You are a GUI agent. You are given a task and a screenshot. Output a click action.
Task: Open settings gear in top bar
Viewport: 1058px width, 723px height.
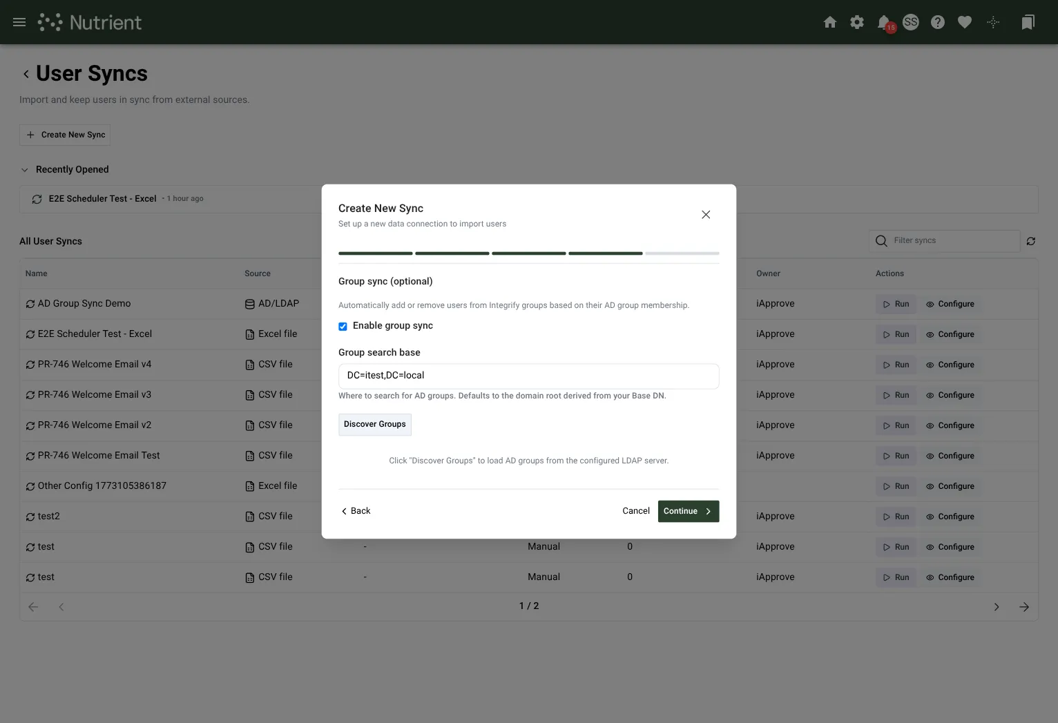(857, 22)
